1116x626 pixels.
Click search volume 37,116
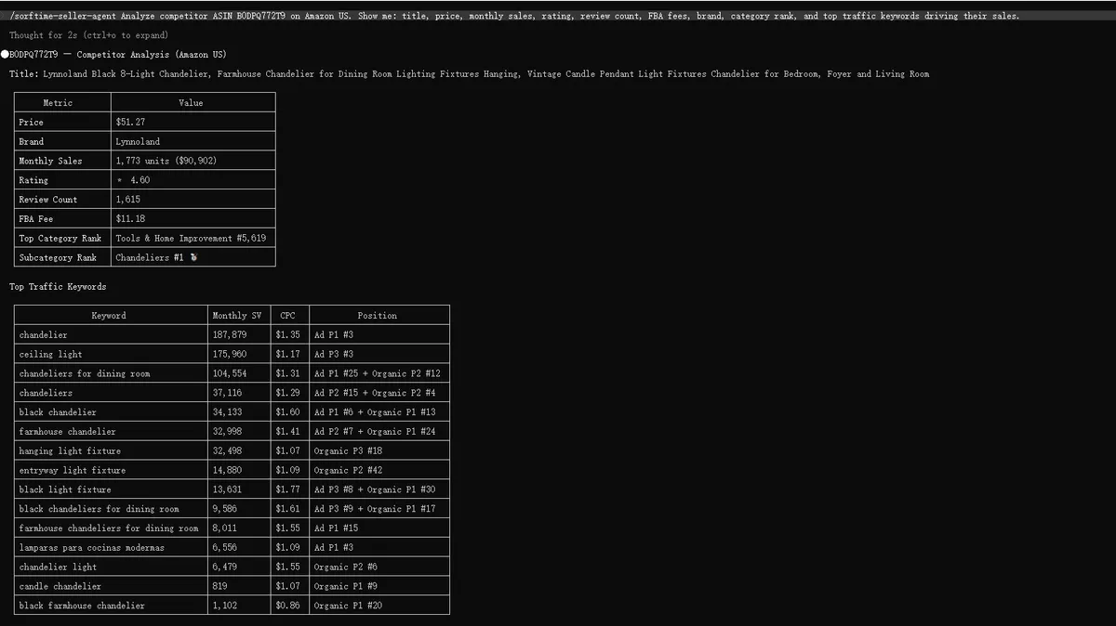coord(227,393)
